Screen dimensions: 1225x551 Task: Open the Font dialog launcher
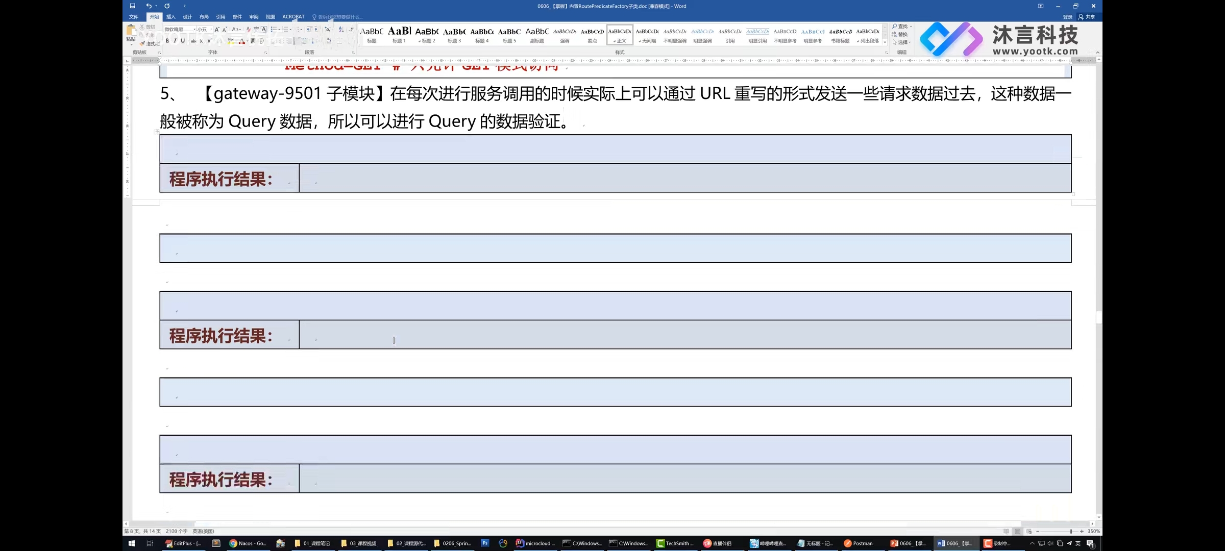(265, 53)
